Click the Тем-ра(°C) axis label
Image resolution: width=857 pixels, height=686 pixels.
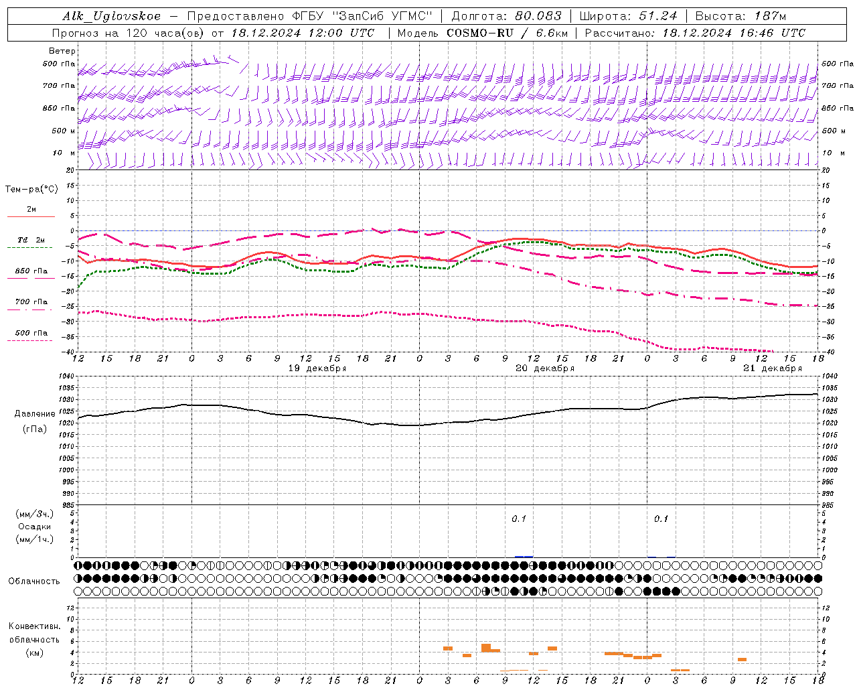(x=31, y=190)
